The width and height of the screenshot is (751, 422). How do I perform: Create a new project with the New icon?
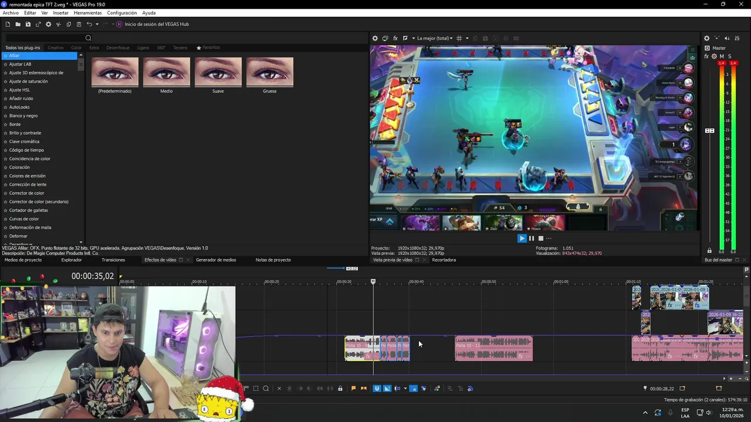point(8,24)
